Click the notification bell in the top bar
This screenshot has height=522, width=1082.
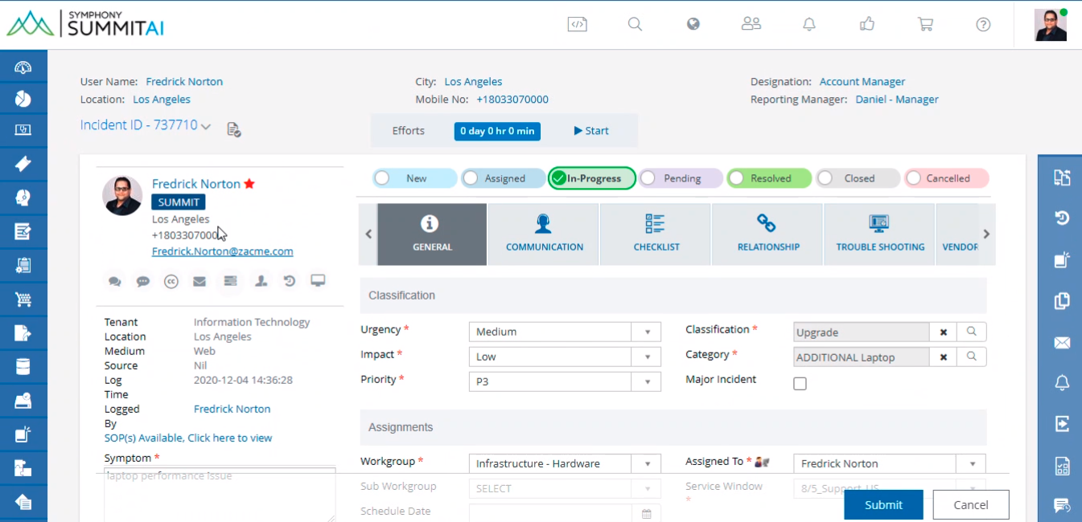(808, 24)
